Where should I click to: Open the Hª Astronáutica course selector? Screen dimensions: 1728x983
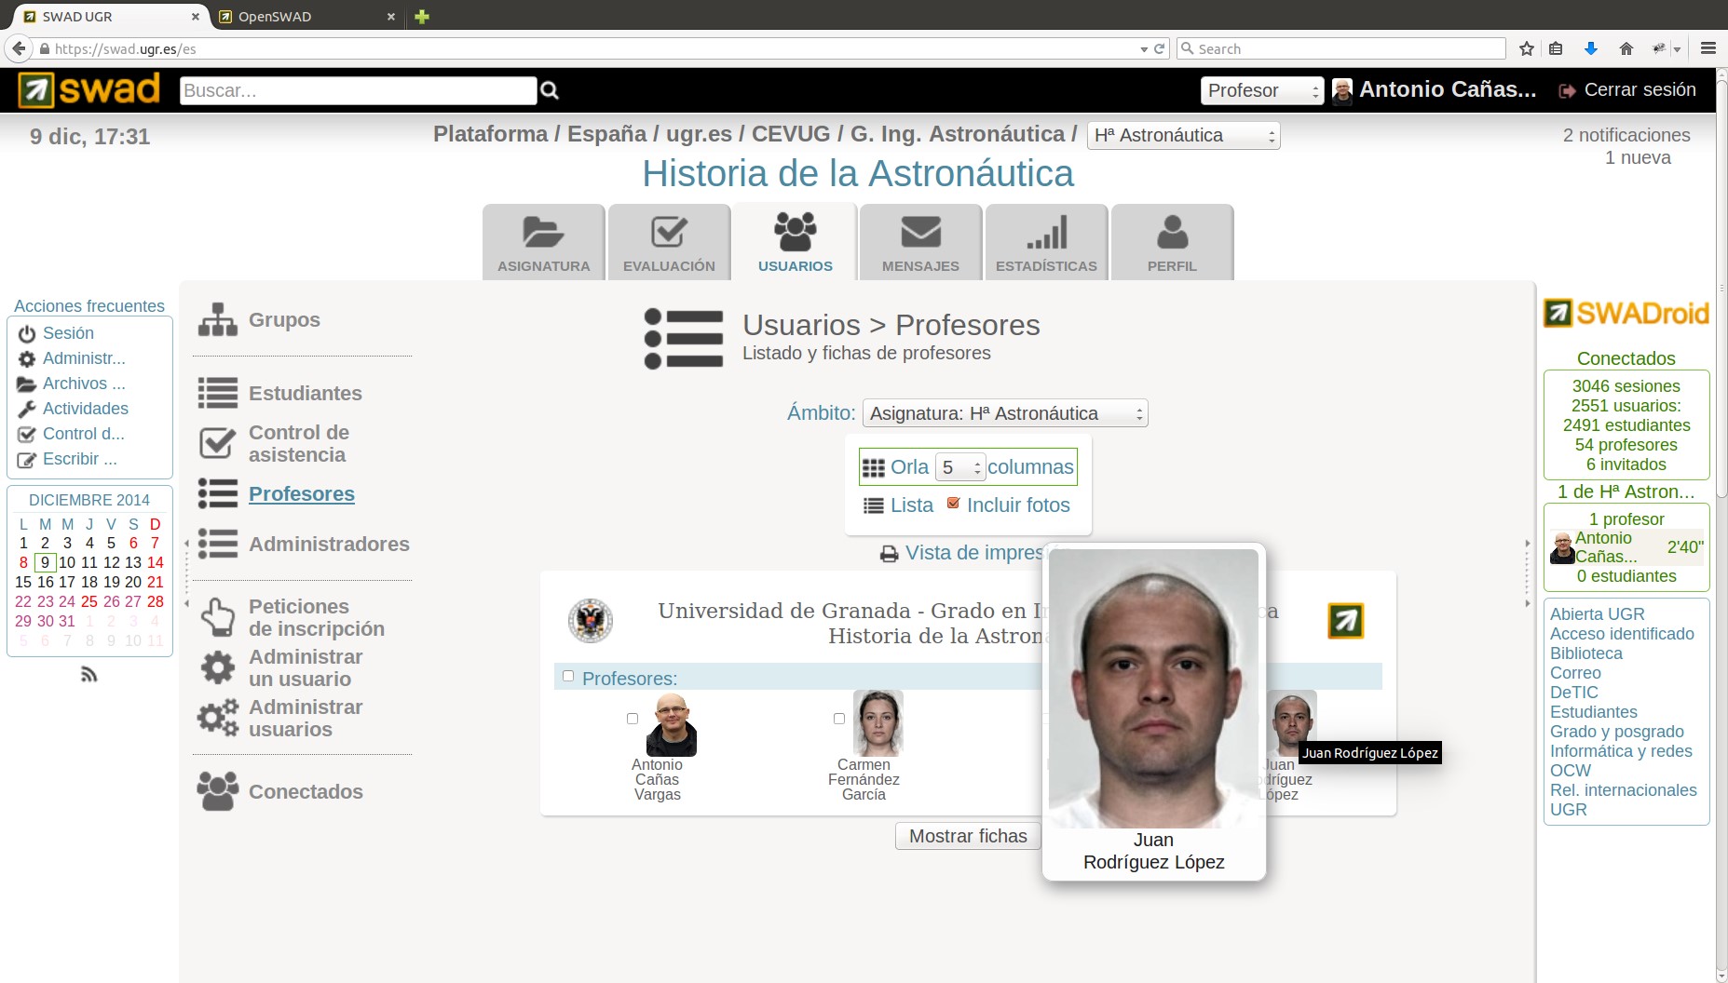pos(1183,136)
